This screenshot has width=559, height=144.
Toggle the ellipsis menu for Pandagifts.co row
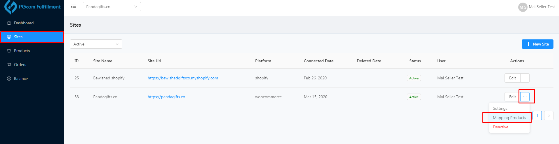coord(525,97)
